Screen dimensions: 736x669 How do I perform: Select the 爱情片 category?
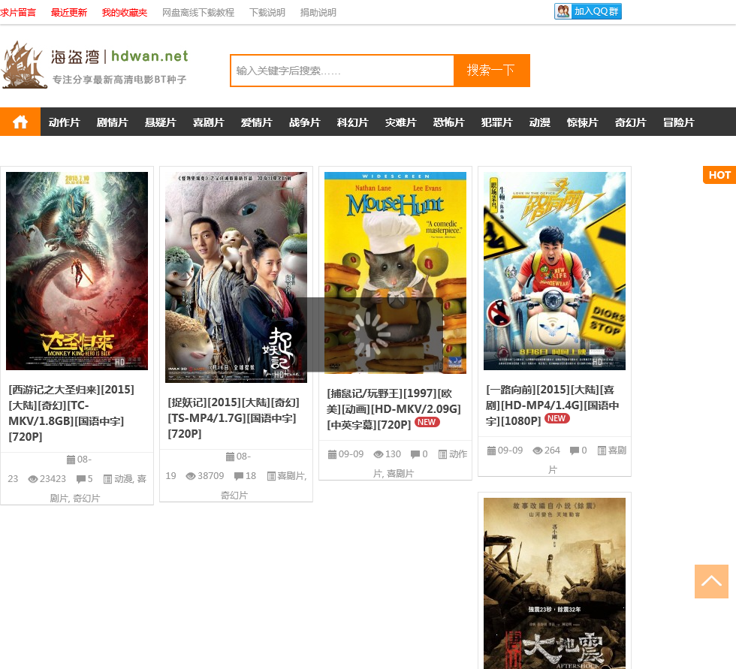[x=257, y=122]
